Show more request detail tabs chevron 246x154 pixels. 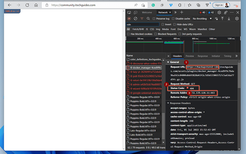236,56
